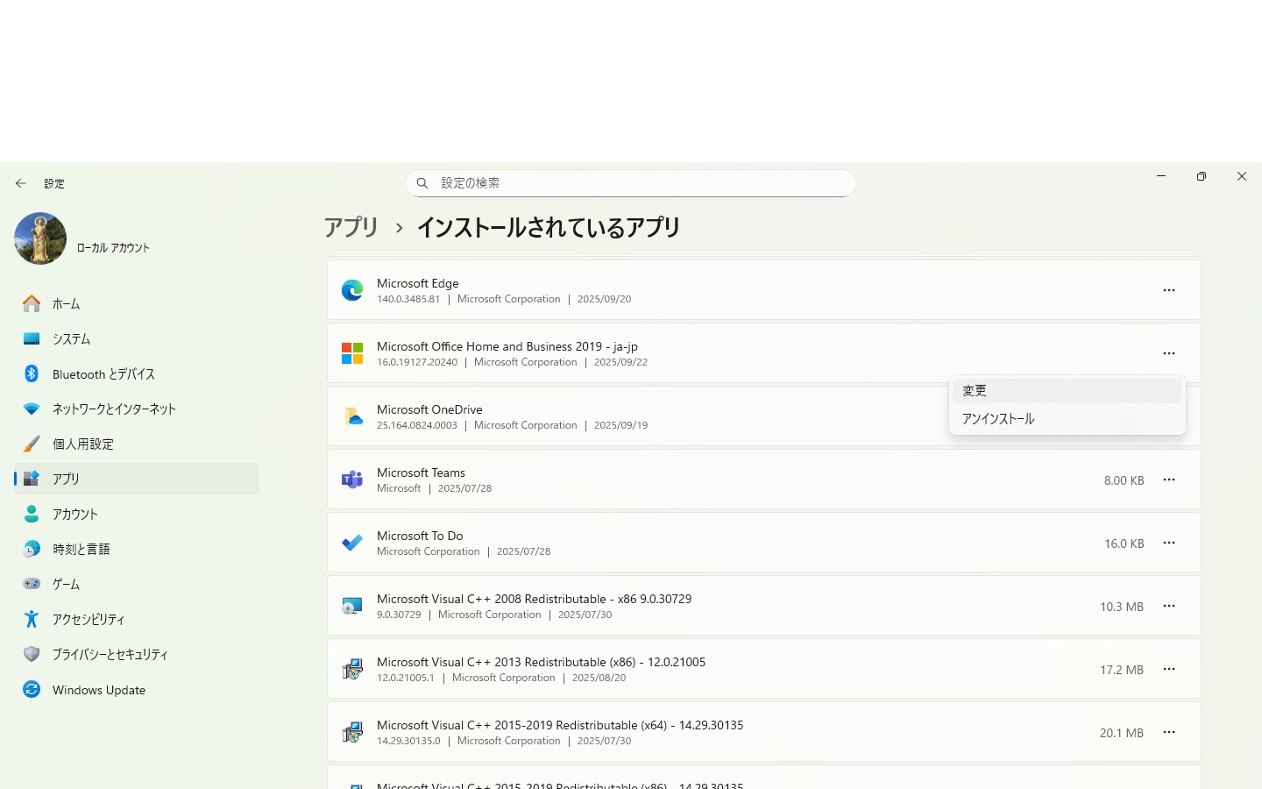
Task: Open the three-dot menu for Microsoft Teams
Action: 1169,480
